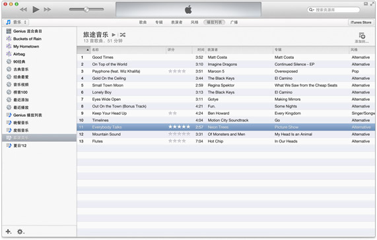This screenshot has width=377, height=240.
Task: Open the 音乐视频 smart playlist
Action: 39,84
